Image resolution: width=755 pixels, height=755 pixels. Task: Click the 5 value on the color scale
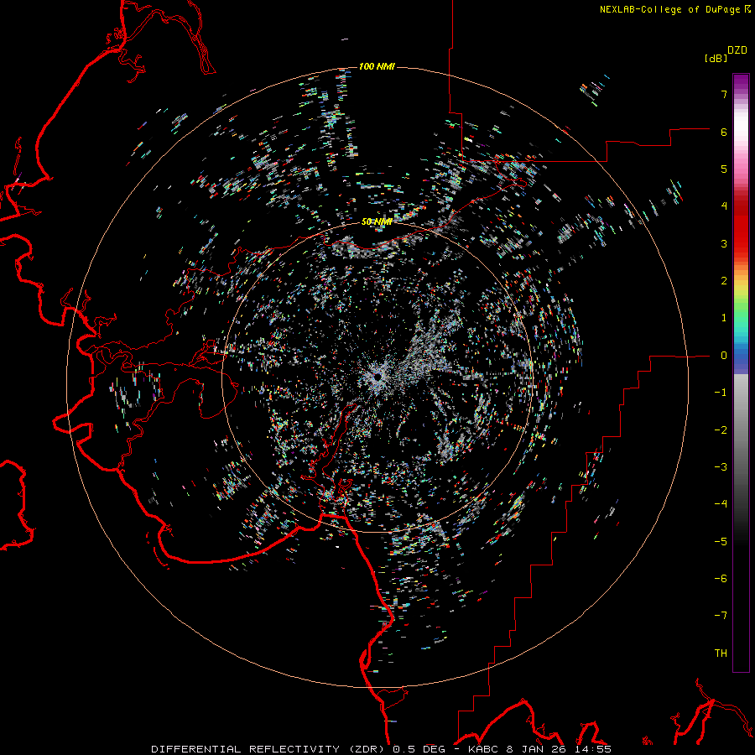pos(724,169)
